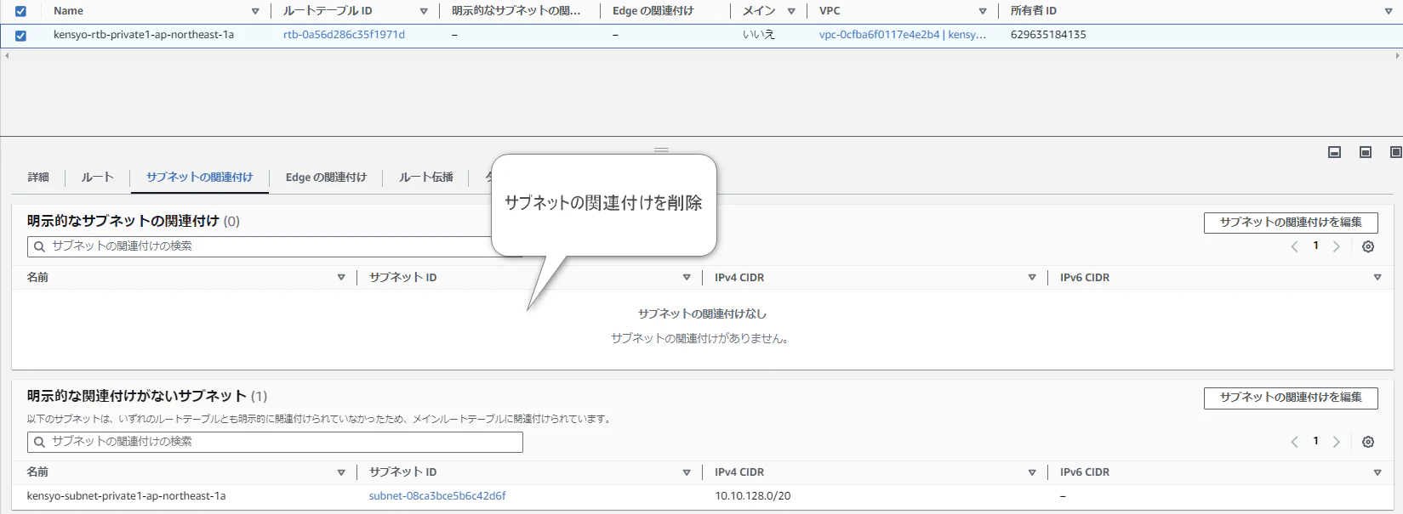Open the rtb-0a56d286c35f1971d route table link
This screenshot has width=1403, height=514.
(x=344, y=35)
